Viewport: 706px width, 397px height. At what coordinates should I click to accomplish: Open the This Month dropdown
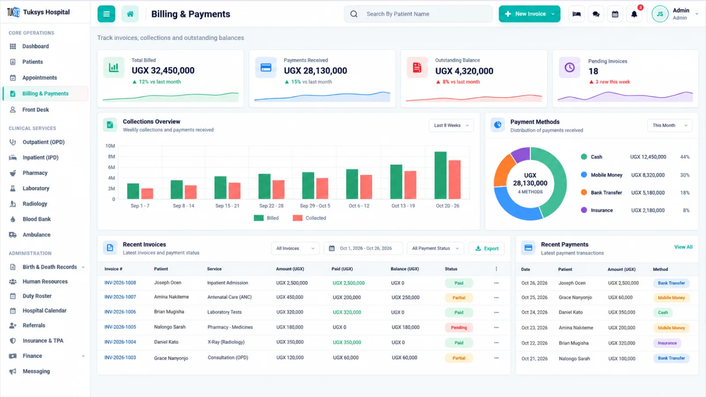[x=670, y=125]
